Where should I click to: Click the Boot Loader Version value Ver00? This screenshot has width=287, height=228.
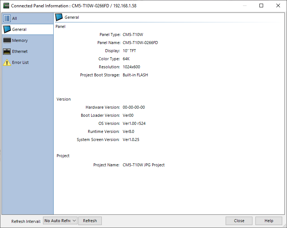[x=128, y=115]
